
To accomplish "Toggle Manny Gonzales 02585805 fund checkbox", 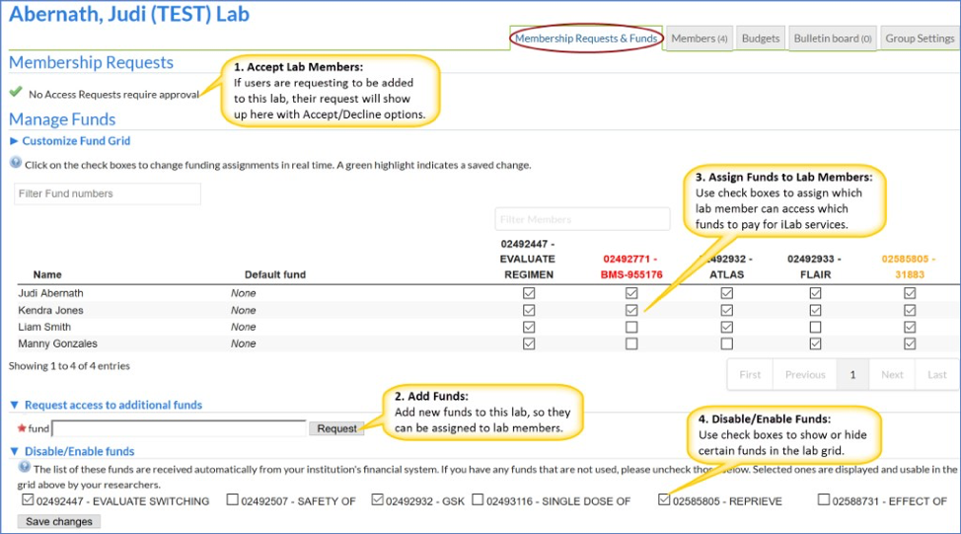I will point(910,343).
